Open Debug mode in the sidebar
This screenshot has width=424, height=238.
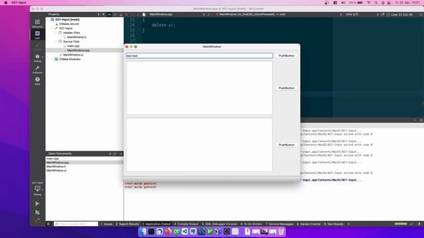tap(37, 58)
